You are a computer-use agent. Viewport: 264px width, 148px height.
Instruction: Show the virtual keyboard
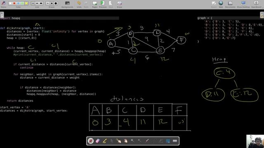[175, 141]
